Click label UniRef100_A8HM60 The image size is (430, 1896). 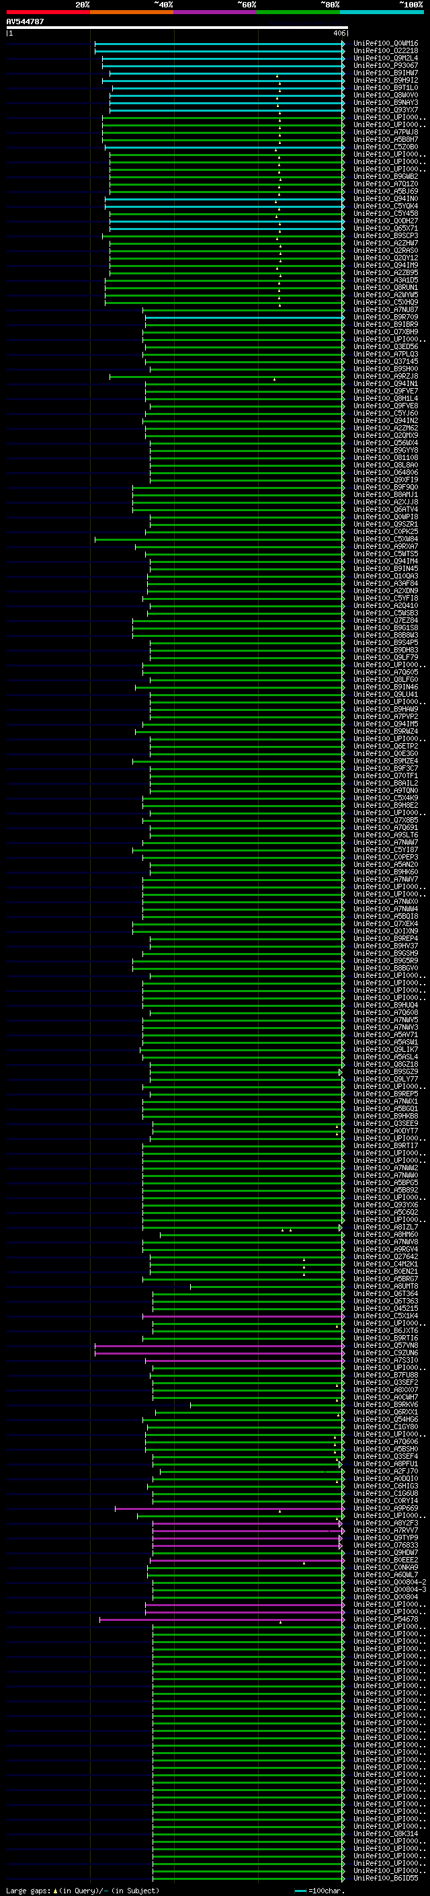tap(386, 1234)
